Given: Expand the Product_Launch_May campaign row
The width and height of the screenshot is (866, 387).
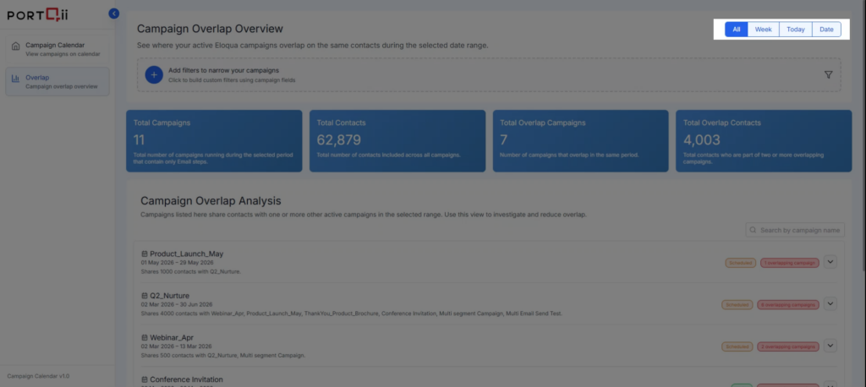Looking at the screenshot, I should [x=830, y=262].
